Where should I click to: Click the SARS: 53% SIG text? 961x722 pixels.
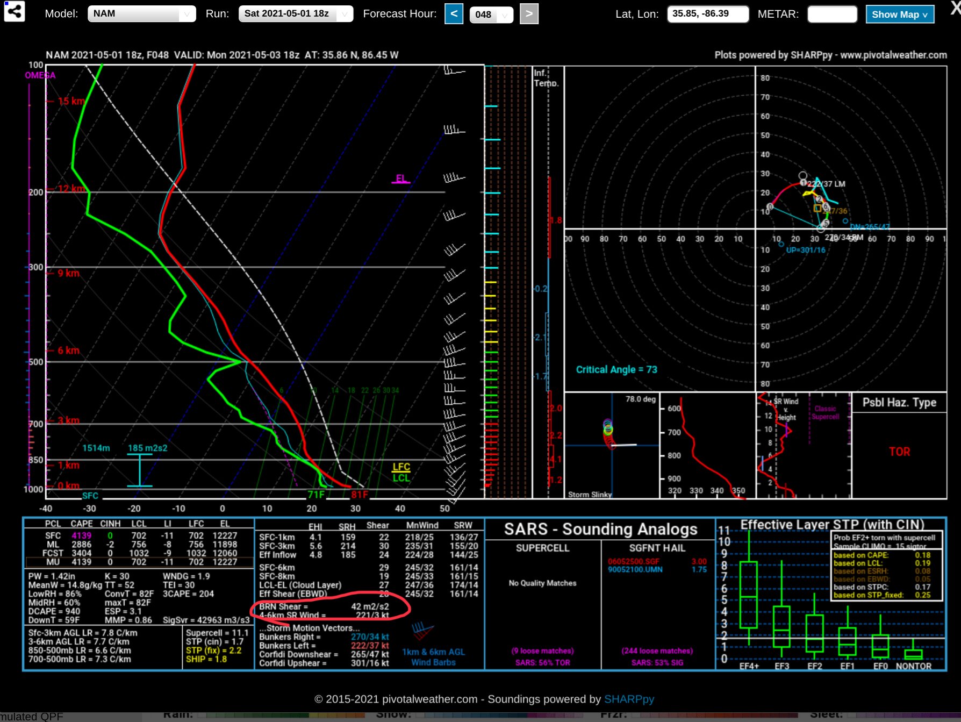click(x=657, y=662)
